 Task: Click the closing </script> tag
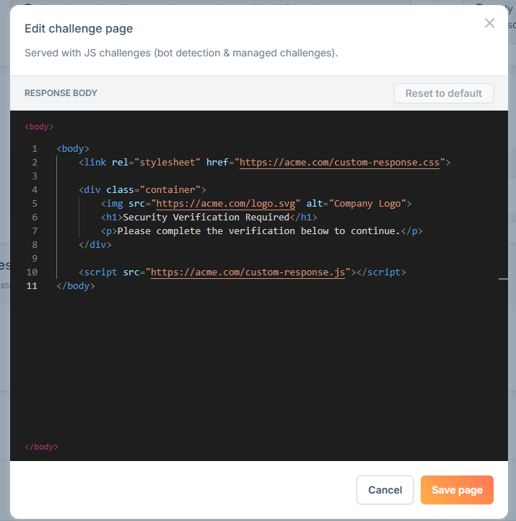[x=381, y=272]
